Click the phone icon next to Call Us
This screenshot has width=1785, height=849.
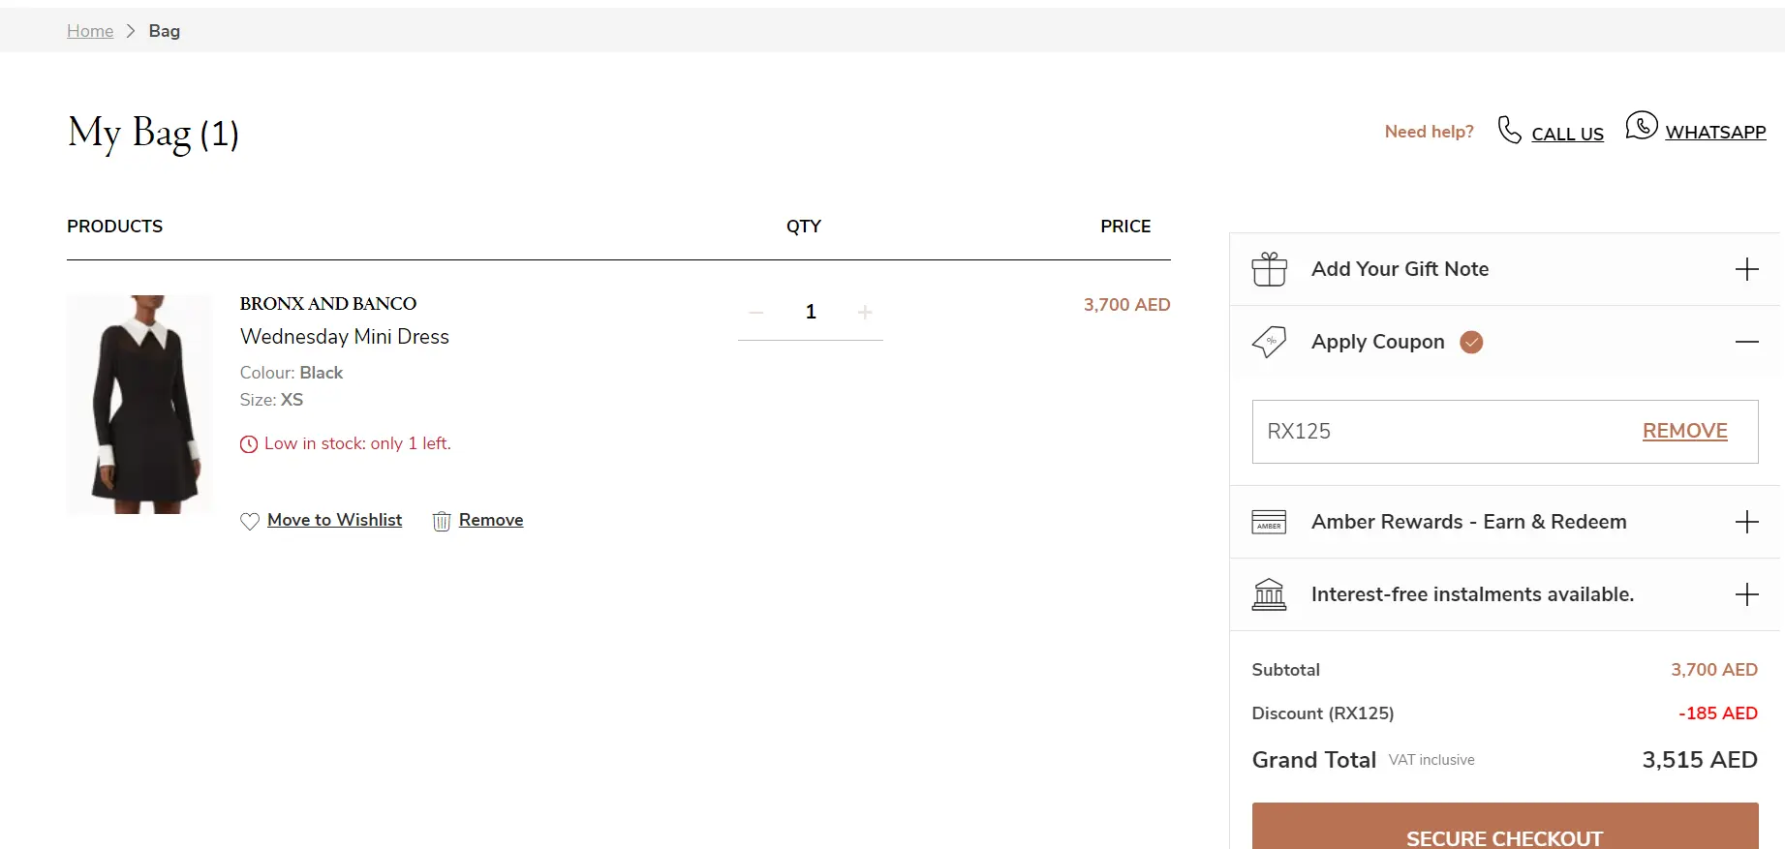click(1509, 130)
